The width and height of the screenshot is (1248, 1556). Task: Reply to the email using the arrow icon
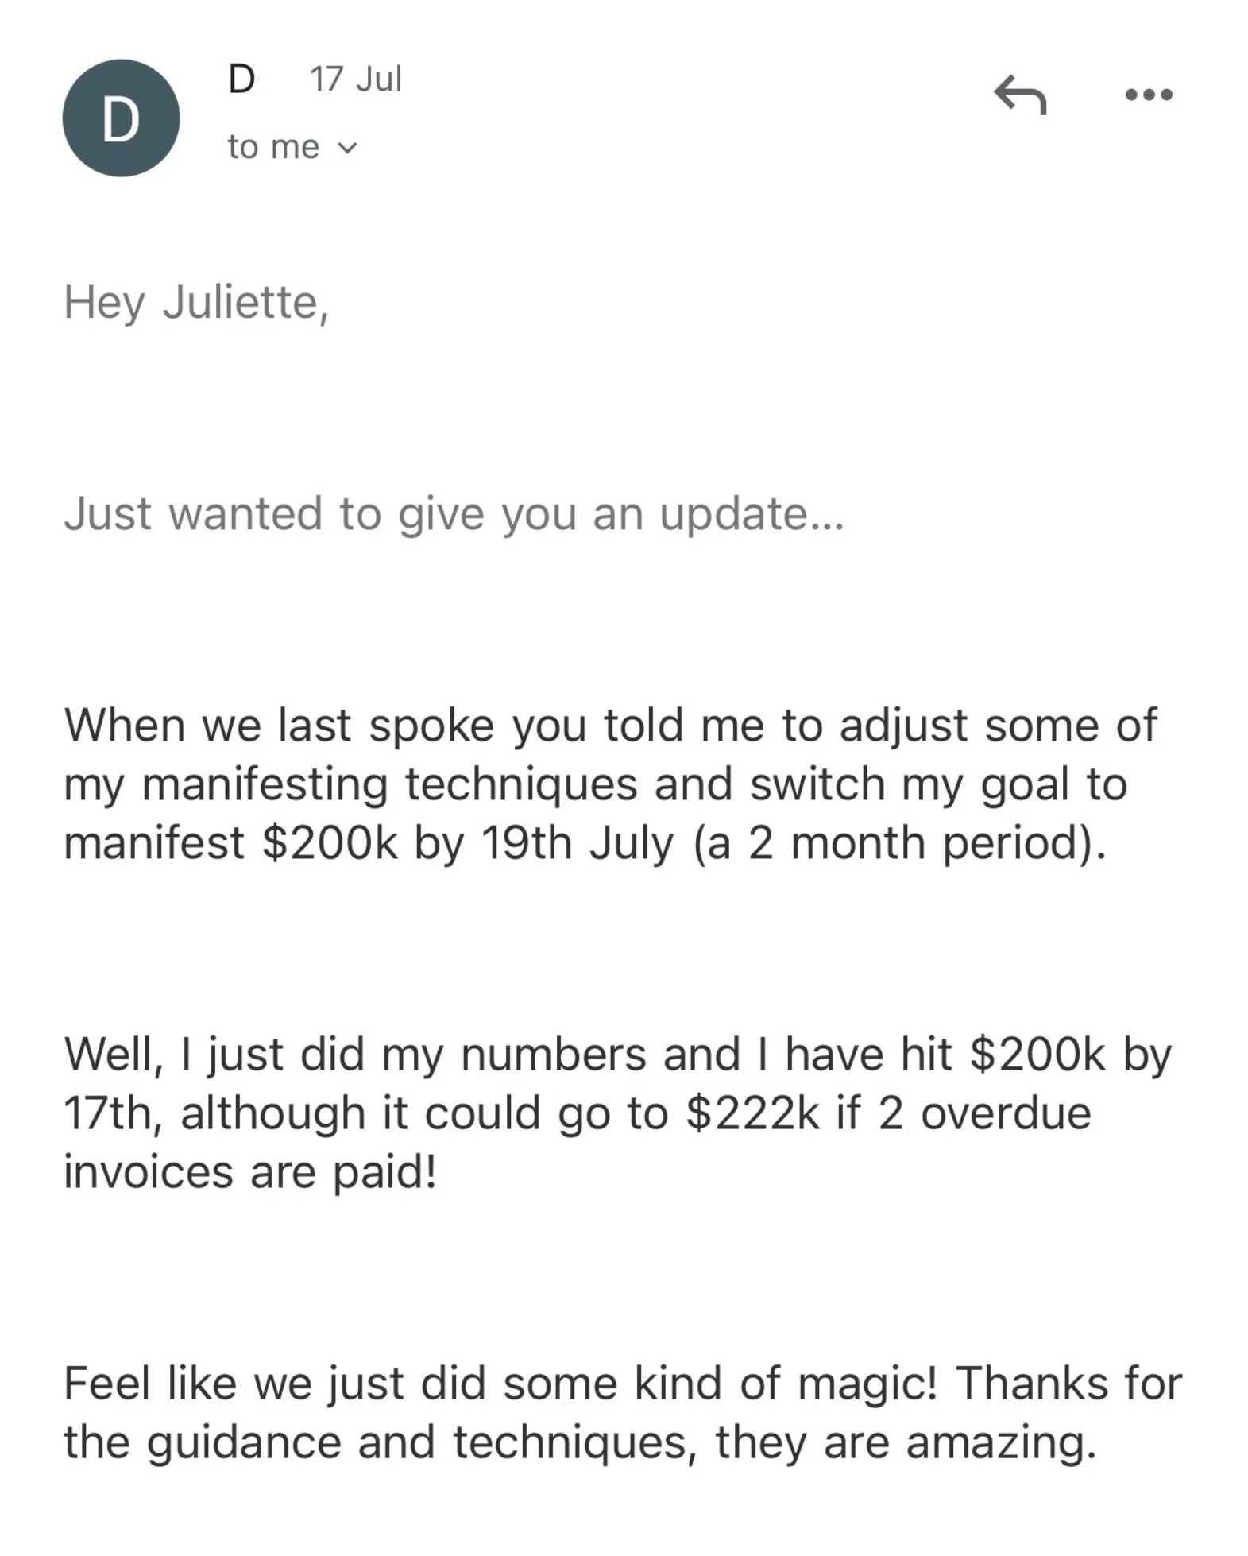coord(1020,95)
